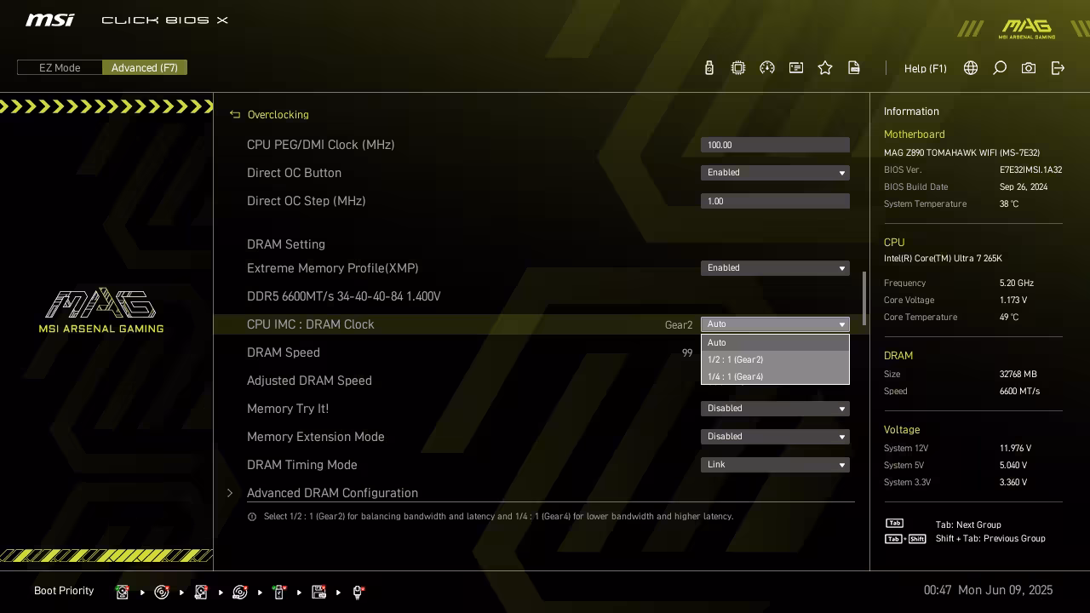Click Tab: Next Group hint
This screenshot has width=1090, height=613.
(x=968, y=525)
